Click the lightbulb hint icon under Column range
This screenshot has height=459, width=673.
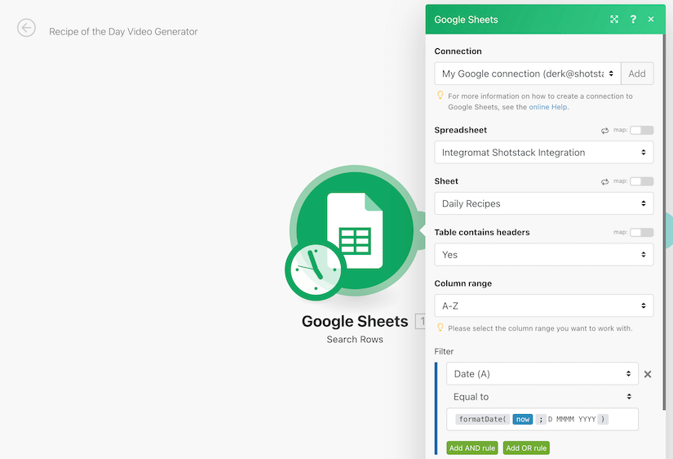coord(440,328)
